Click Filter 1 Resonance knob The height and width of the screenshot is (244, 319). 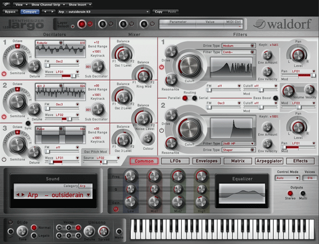tap(171, 80)
